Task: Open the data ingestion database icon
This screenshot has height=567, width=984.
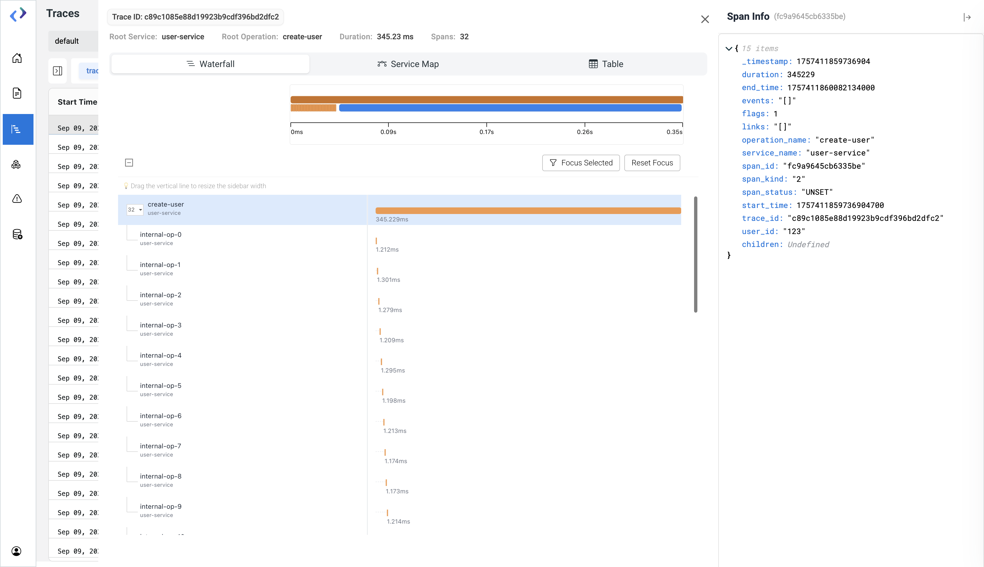Action: click(17, 234)
